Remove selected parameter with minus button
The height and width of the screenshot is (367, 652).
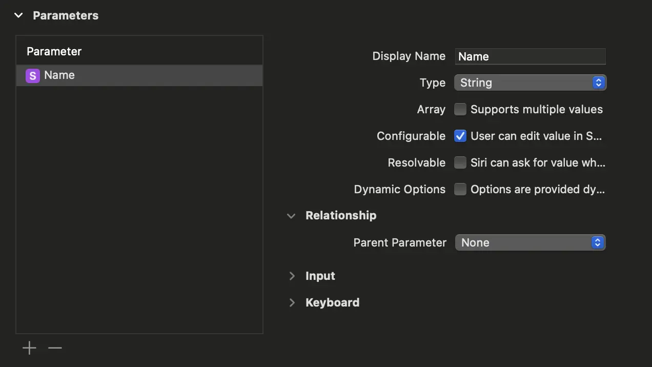(55, 349)
